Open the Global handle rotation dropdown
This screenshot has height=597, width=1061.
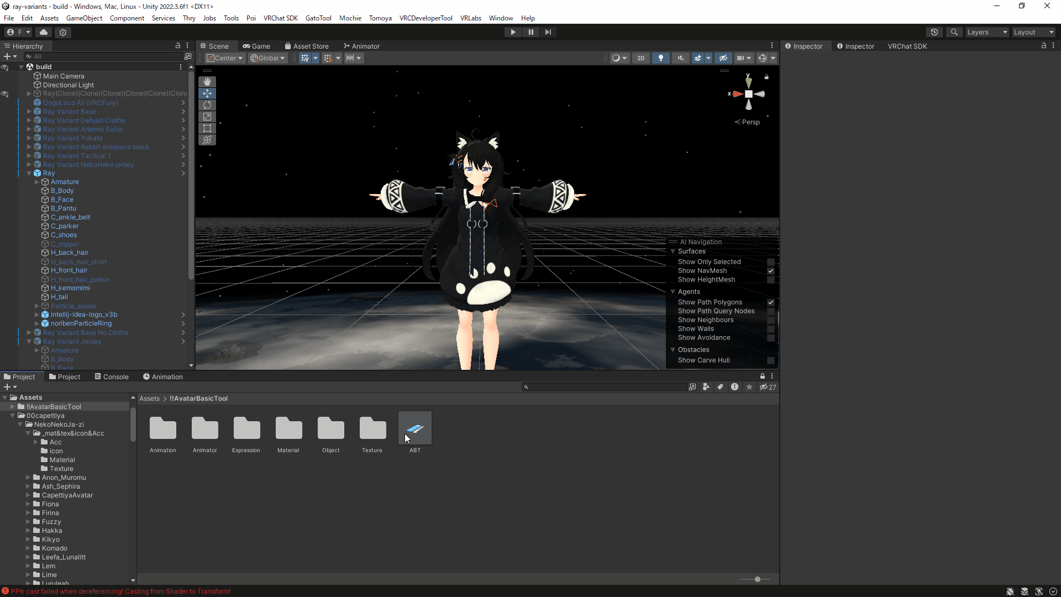pos(267,58)
